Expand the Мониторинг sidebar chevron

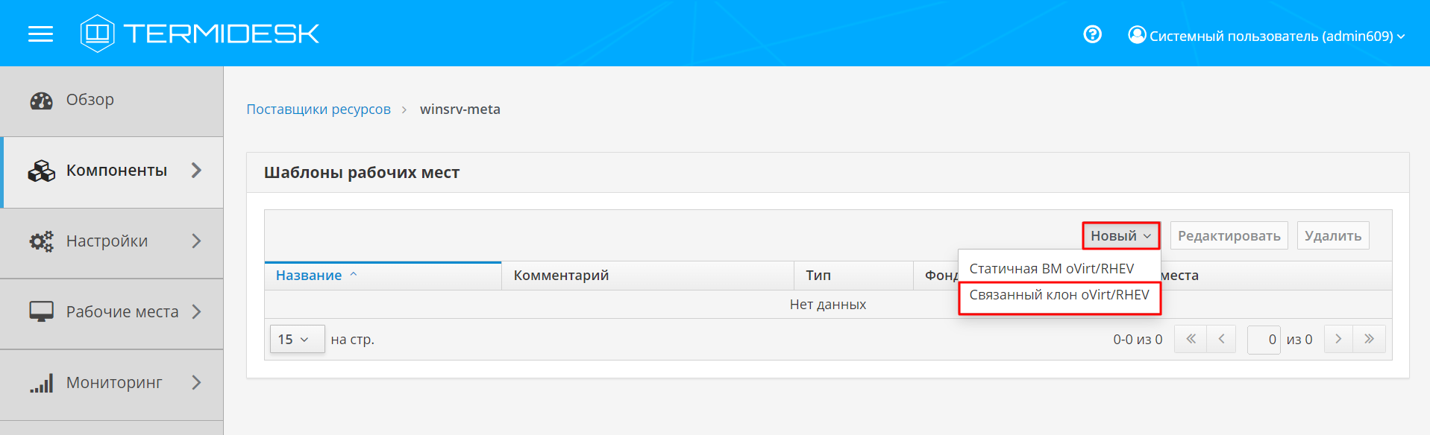[x=196, y=382]
